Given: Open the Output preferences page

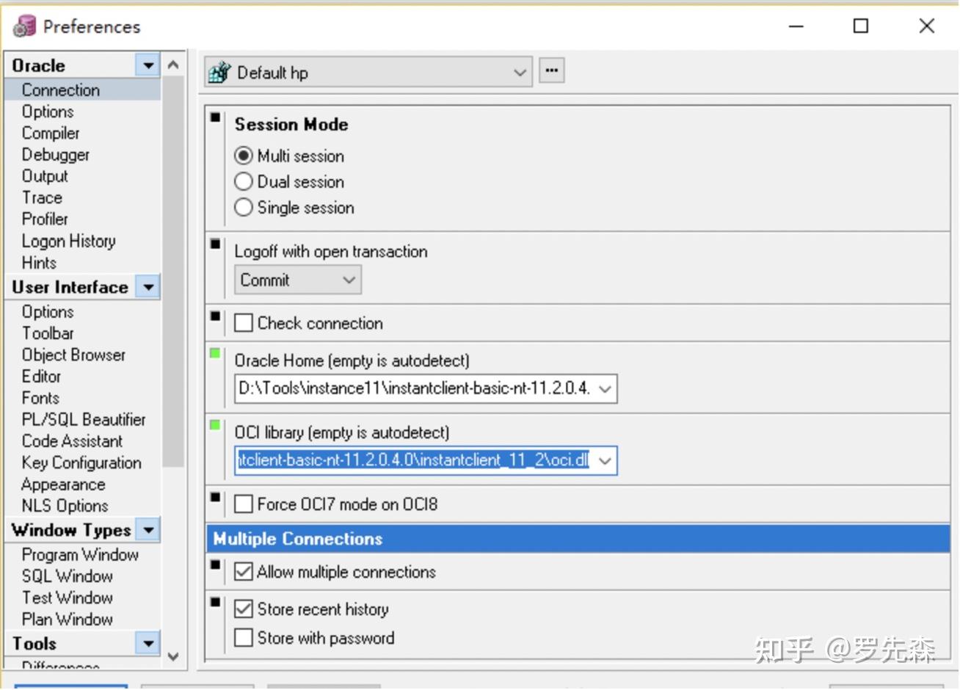Looking at the screenshot, I should [x=45, y=176].
